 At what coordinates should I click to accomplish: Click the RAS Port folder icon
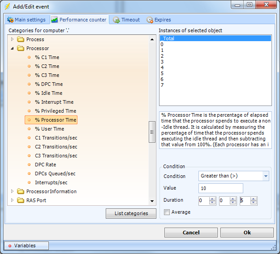(21, 200)
